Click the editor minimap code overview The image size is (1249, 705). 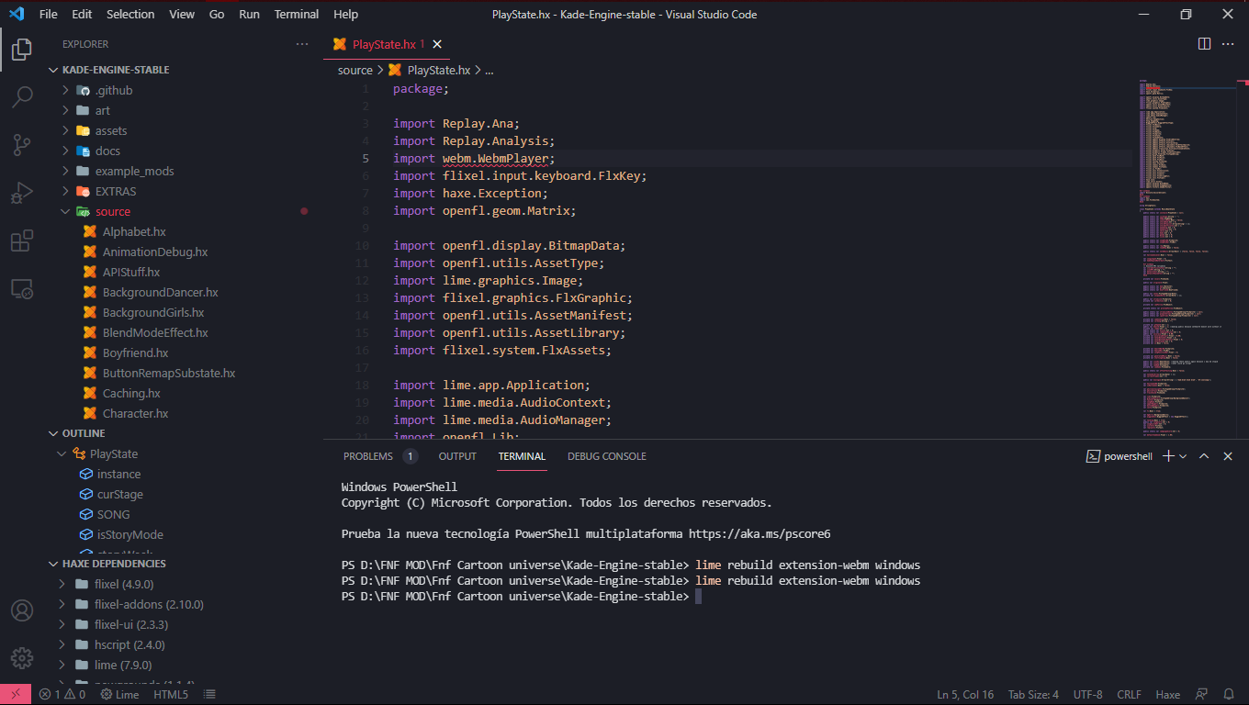[1186, 257]
